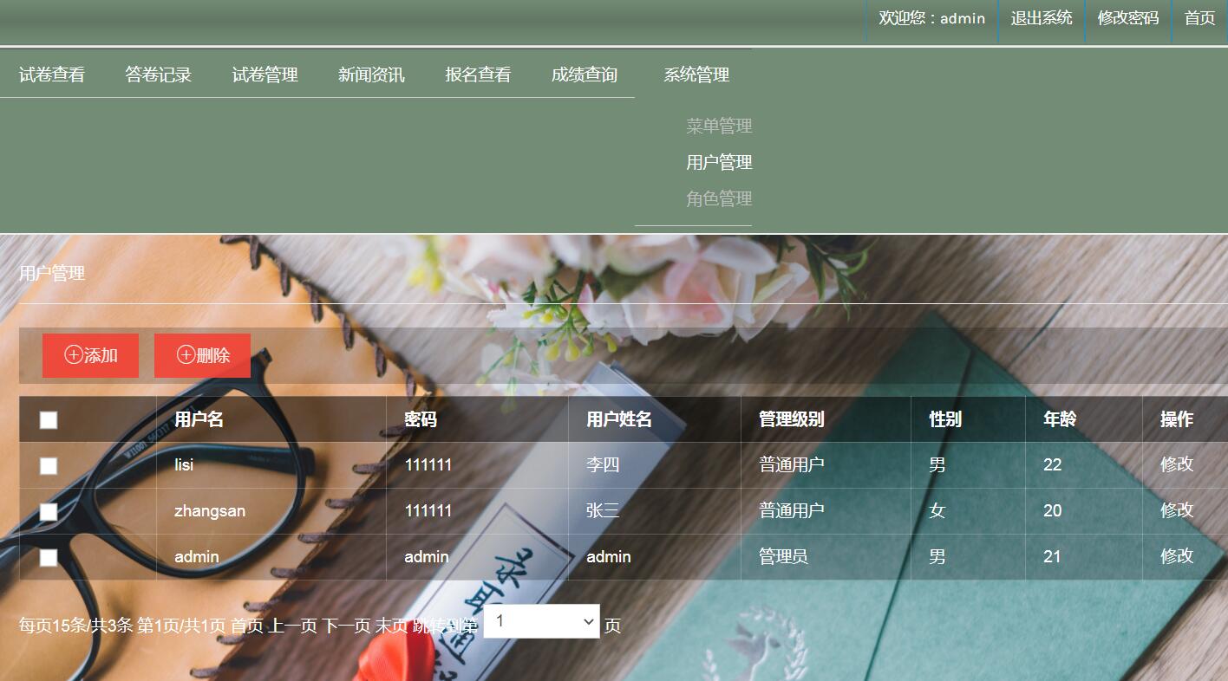Open 试卷管理 menu

[265, 75]
